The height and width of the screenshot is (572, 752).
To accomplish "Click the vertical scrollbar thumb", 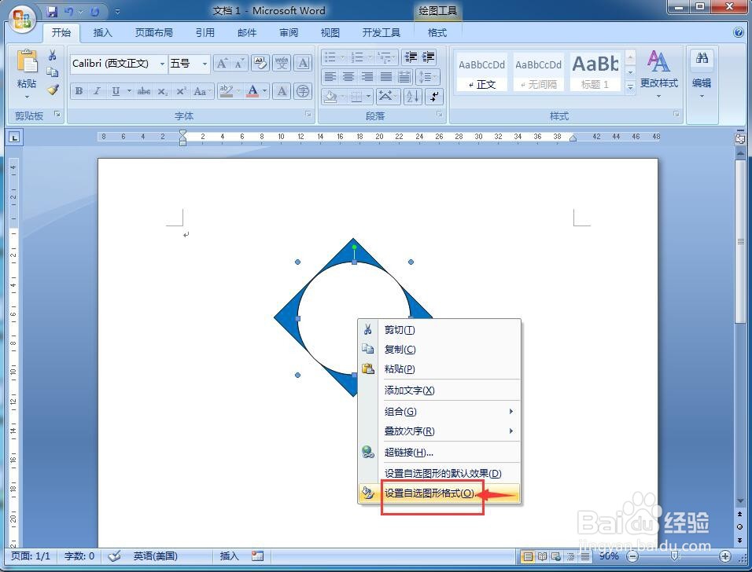I will (x=741, y=242).
